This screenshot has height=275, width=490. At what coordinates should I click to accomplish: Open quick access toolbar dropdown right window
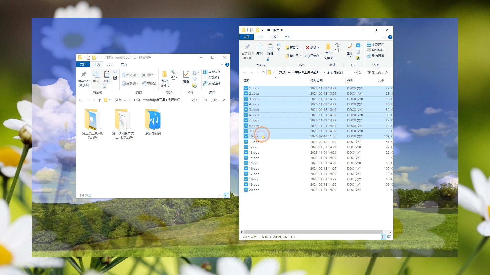(x=262, y=30)
